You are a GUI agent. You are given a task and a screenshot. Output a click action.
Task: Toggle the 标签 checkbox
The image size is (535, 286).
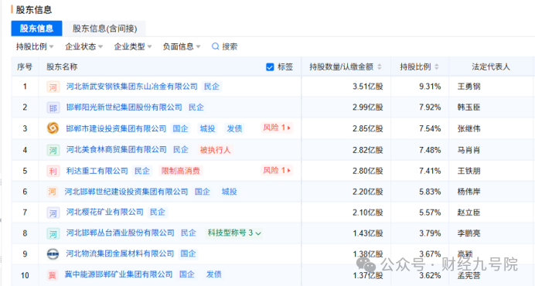click(x=270, y=67)
